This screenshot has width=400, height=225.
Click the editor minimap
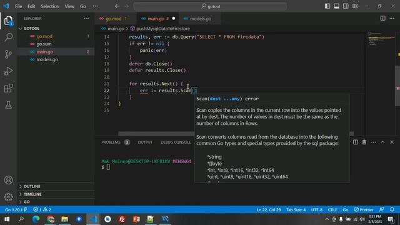point(381,39)
